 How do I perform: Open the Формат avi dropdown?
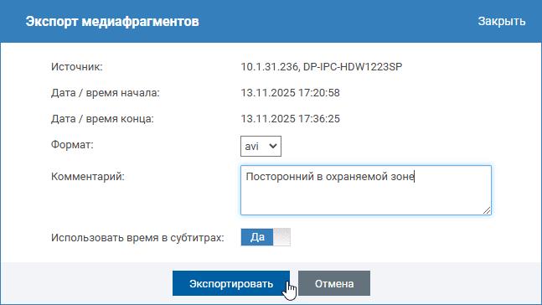[261, 147]
